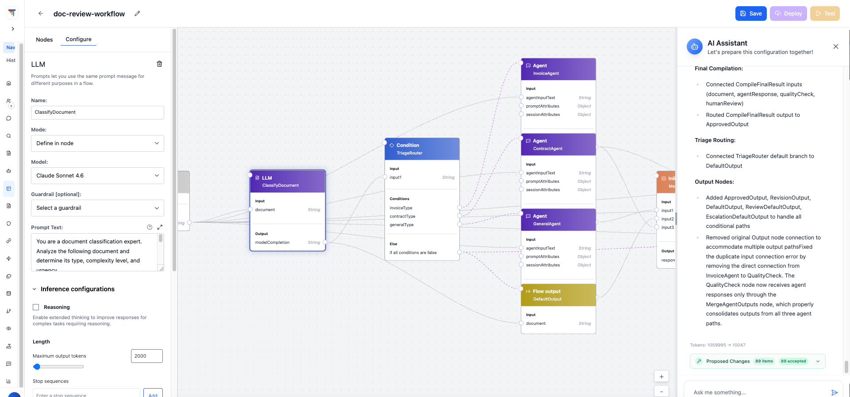850x397 pixels.
Task: Click the Prompt Text textarea
Action: point(95,252)
